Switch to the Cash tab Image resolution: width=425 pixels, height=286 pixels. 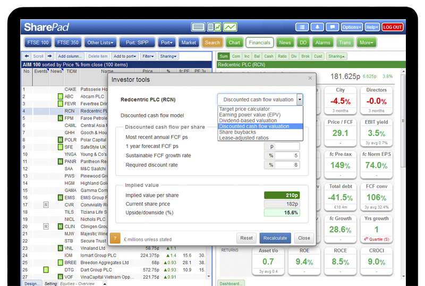pyautogui.click(x=269, y=56)
